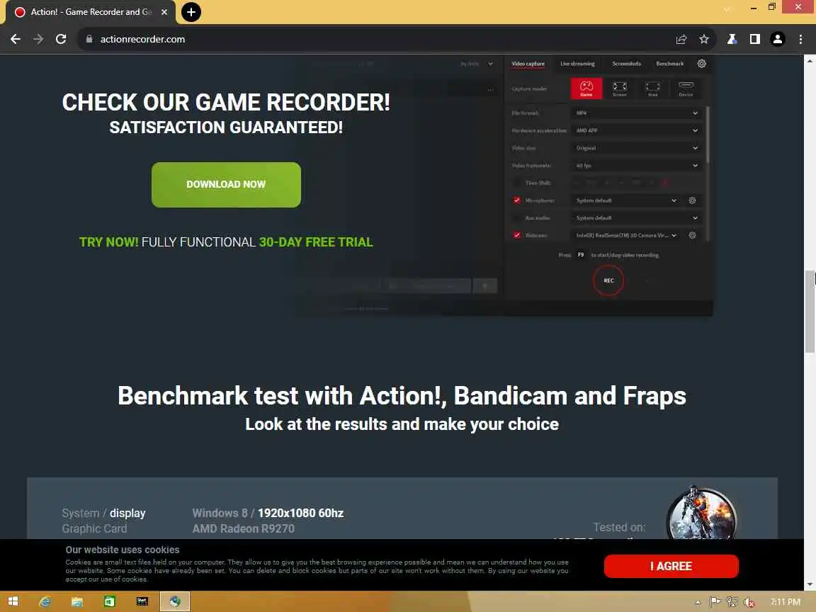Open the Chrome three-dot menu
The width and height of the screenshot is (816, 612).
800,39
